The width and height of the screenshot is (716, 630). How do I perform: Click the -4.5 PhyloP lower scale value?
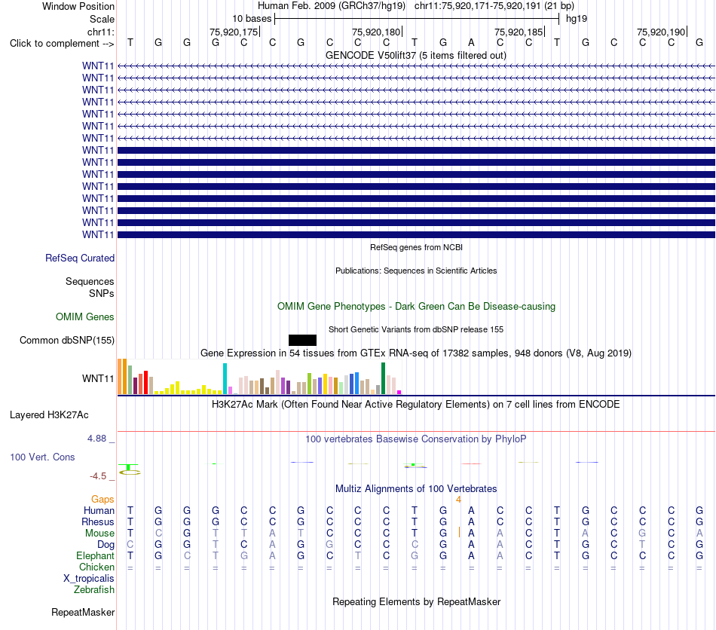pyautogui.click(x=98, y=476)
